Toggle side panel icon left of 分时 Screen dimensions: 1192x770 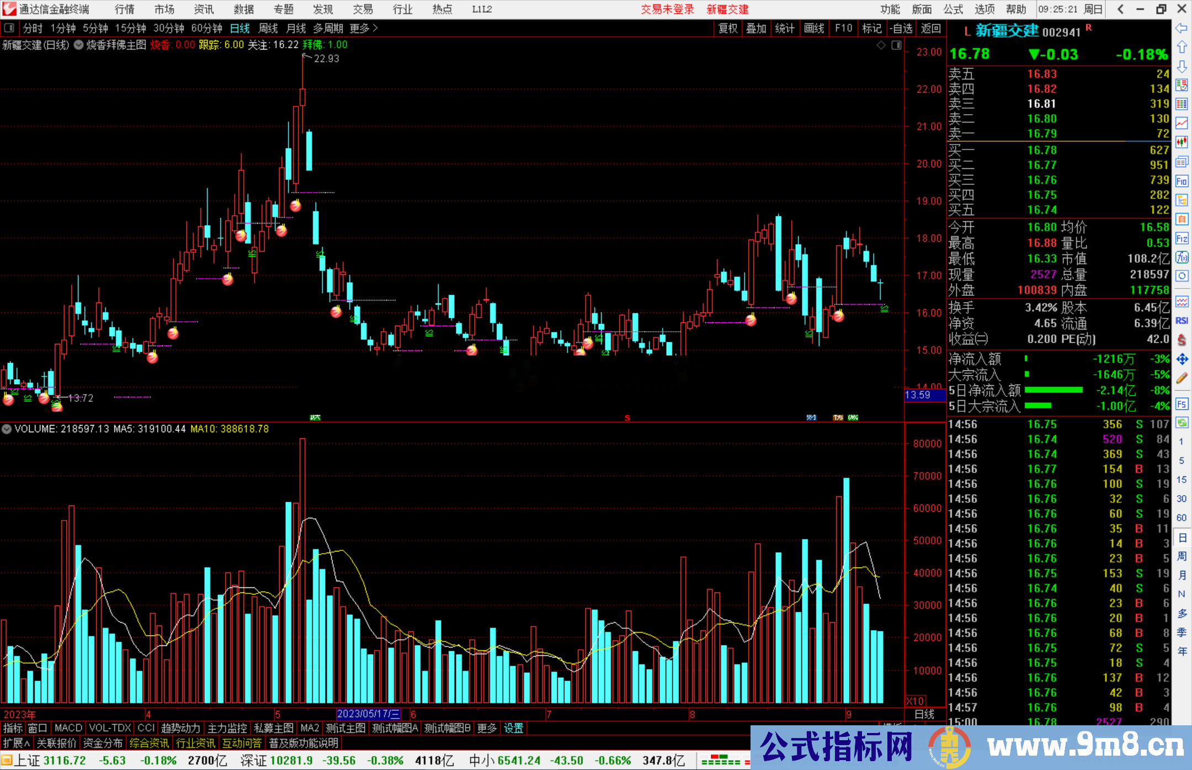9,28
